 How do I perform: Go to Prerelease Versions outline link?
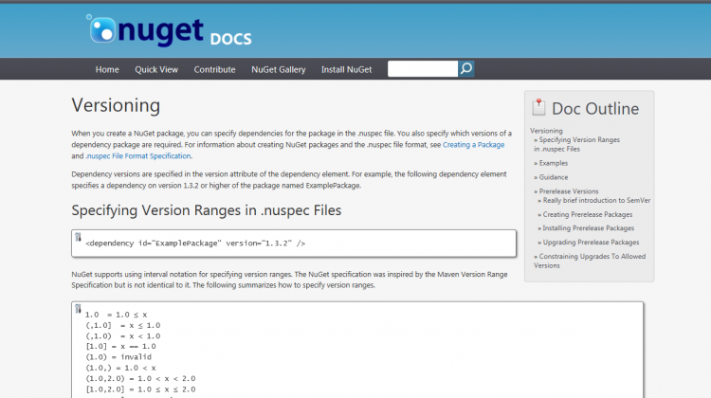point(569,191)
